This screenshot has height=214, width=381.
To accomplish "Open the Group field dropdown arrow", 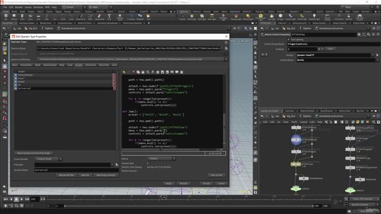I will point(373,55).
